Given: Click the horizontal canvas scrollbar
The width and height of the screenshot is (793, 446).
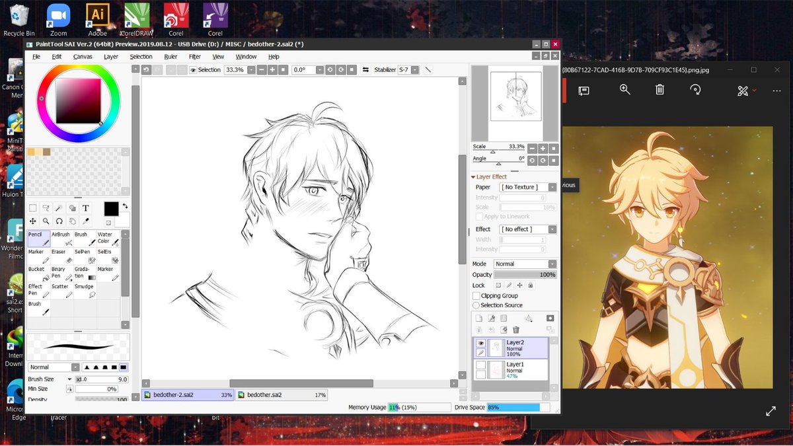Looking at the screenshot, I should click(301, 383).
